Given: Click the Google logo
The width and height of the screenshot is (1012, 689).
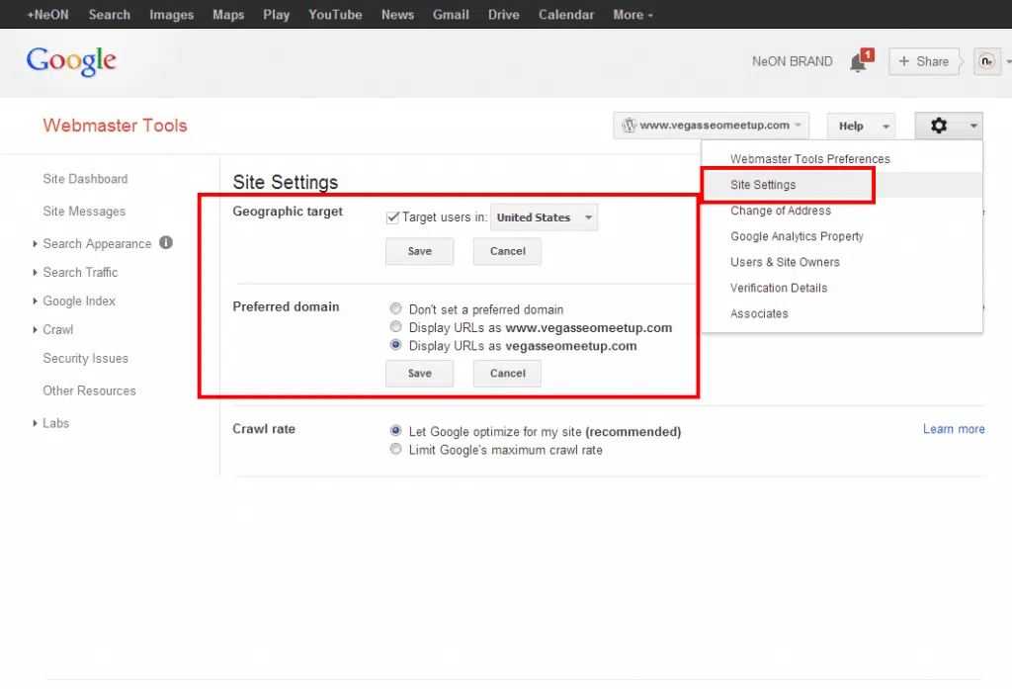Looking at the screenshot, I should point(71,61).
